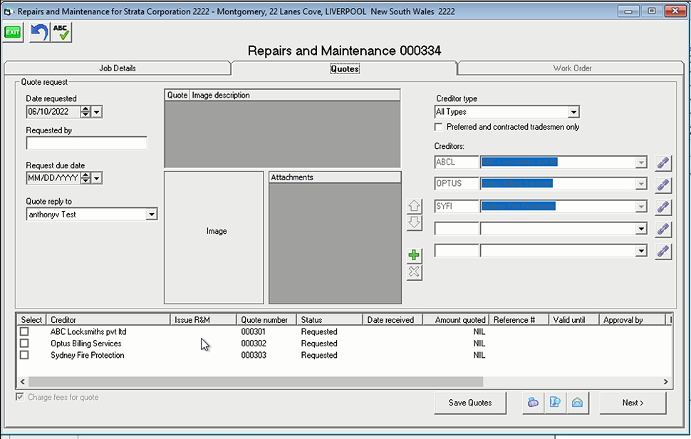691x439 pixels.
Task: Select quote number 000302
Action: [254, 344]
